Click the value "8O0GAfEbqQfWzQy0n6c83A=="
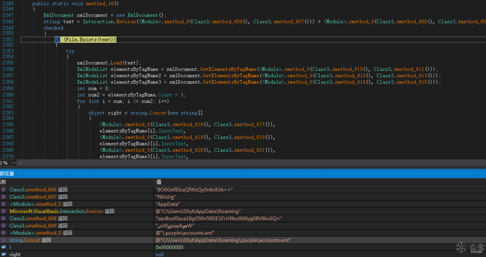This screenshot has width=486, height=257. click(x=194, y=189)
